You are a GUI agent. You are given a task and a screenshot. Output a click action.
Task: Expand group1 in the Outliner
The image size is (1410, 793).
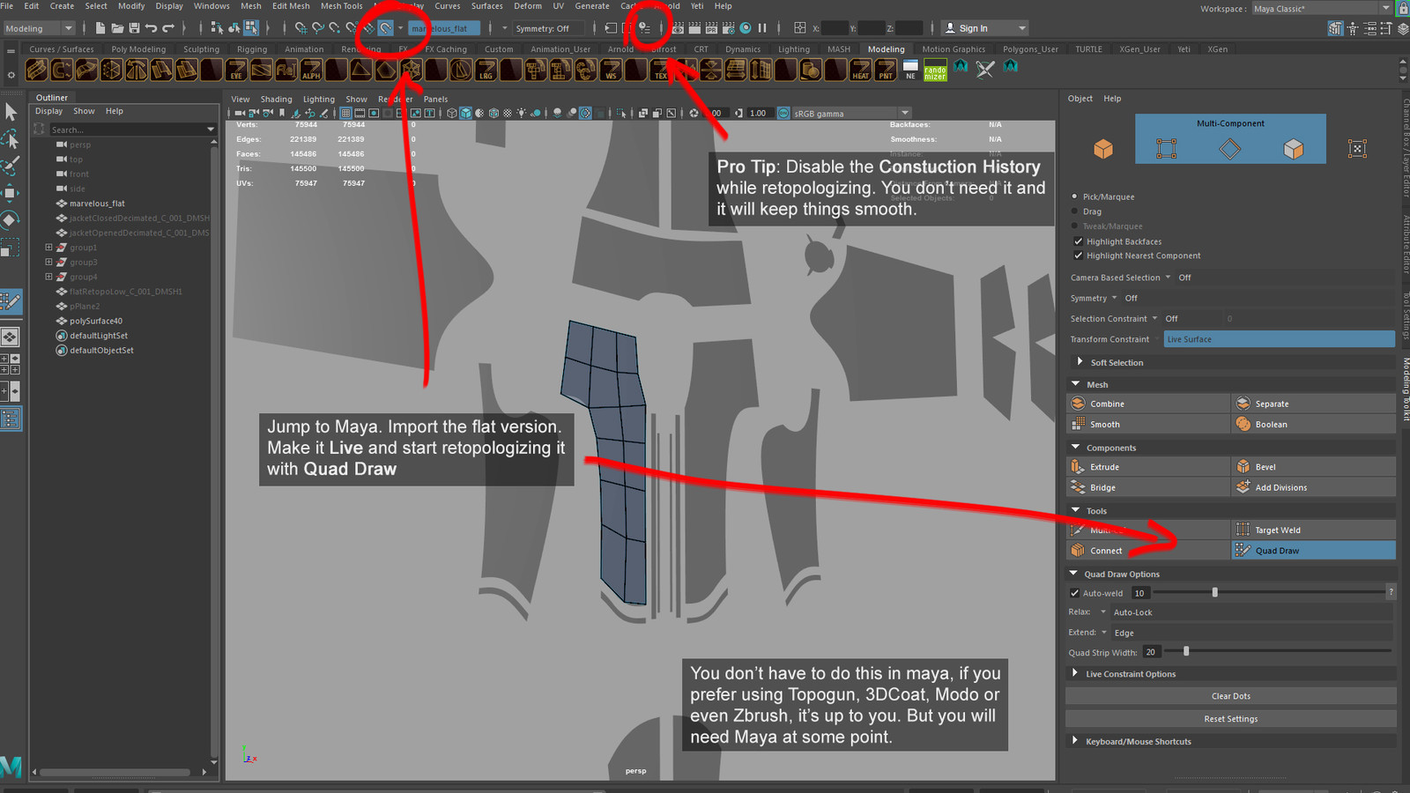pyautogui.click(x=48, y=248)
